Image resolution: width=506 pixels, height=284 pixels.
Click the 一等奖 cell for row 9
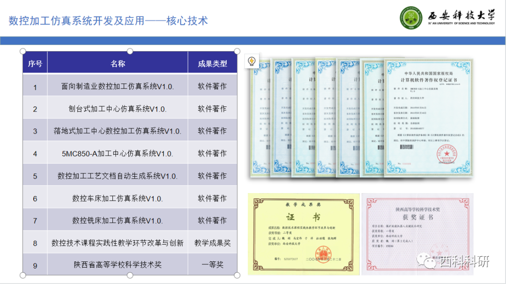[211, 264]
